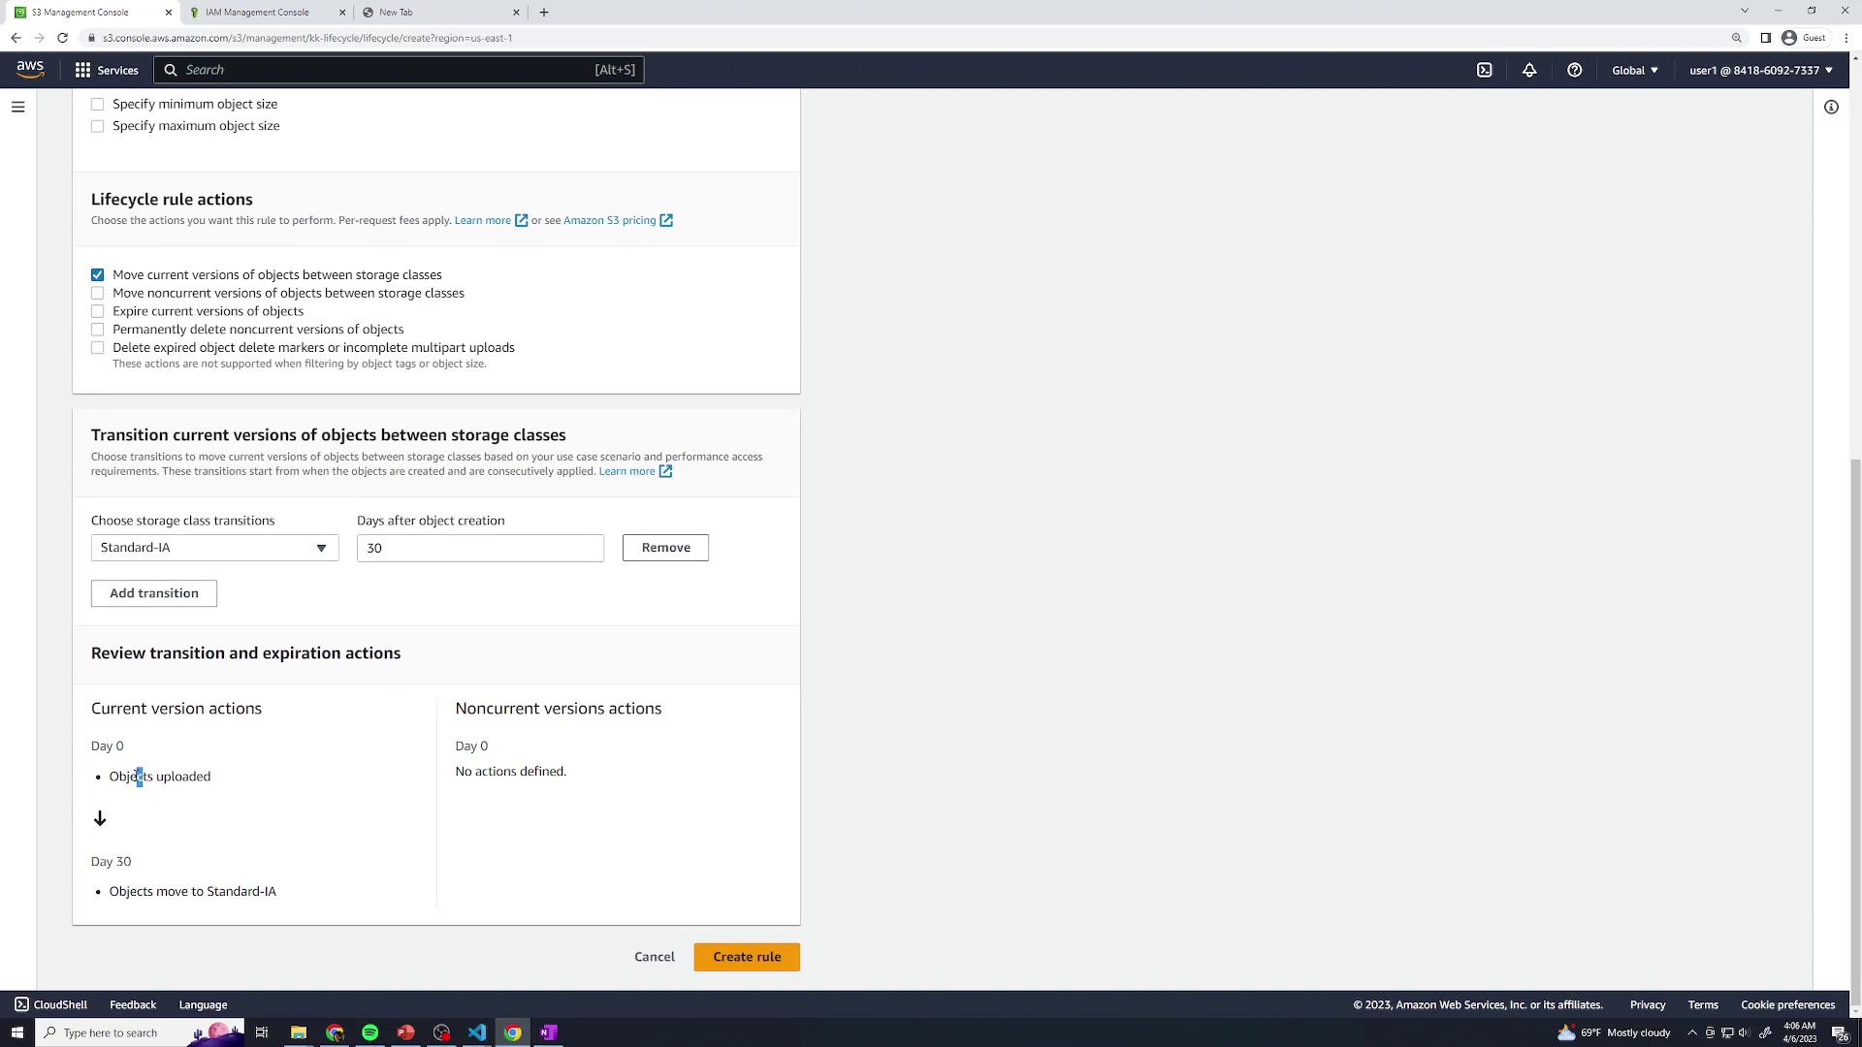Open the AWS CloudShell icon in header
Screen dimensions: 1862x1047
pyautogui.click(x=1484, y=70)
